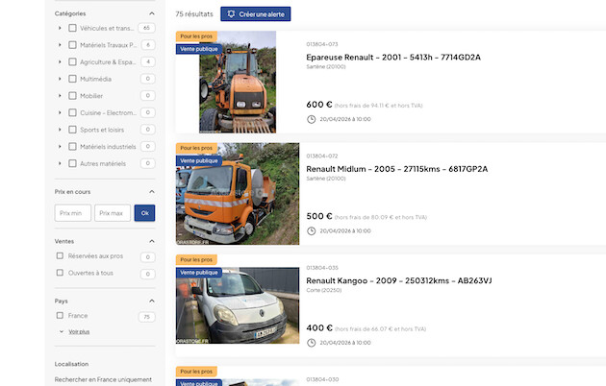Click the Prix min input field

[x=73, y=213]
